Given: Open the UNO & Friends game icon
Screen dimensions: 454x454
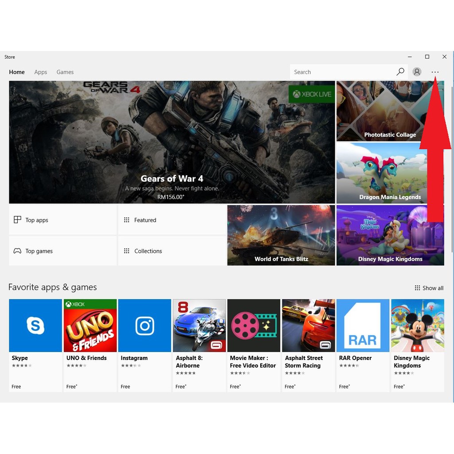Looking at the screenshot, I should coord(90,325).
